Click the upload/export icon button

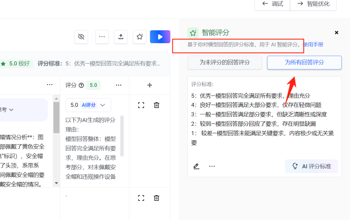point(121,37)
